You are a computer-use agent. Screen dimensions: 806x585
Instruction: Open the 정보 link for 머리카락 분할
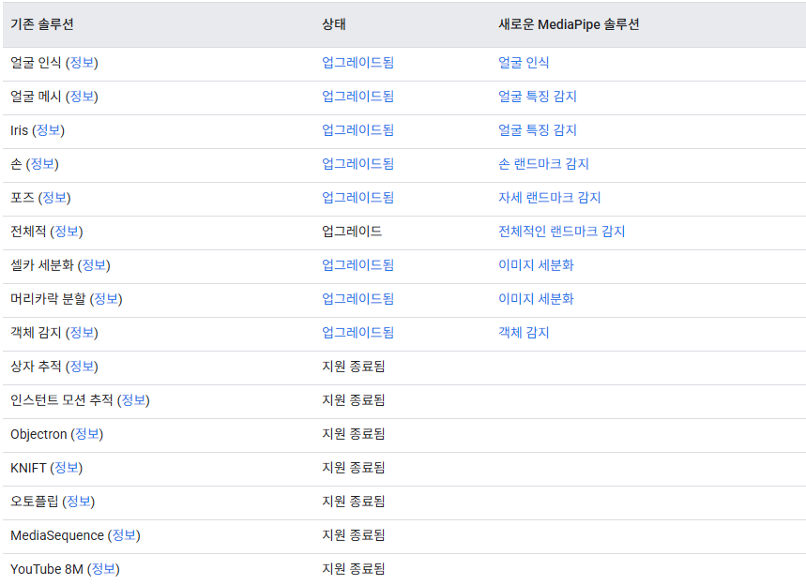click(x=106, y=299)
